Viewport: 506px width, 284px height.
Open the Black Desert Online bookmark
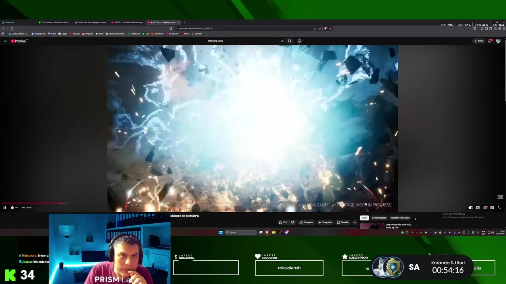[115, 34]
